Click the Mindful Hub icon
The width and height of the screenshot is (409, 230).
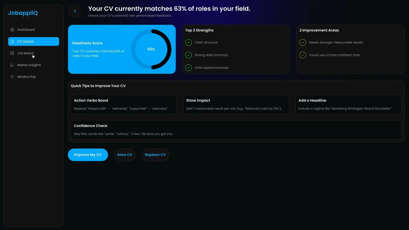click(x=12, y=77)
